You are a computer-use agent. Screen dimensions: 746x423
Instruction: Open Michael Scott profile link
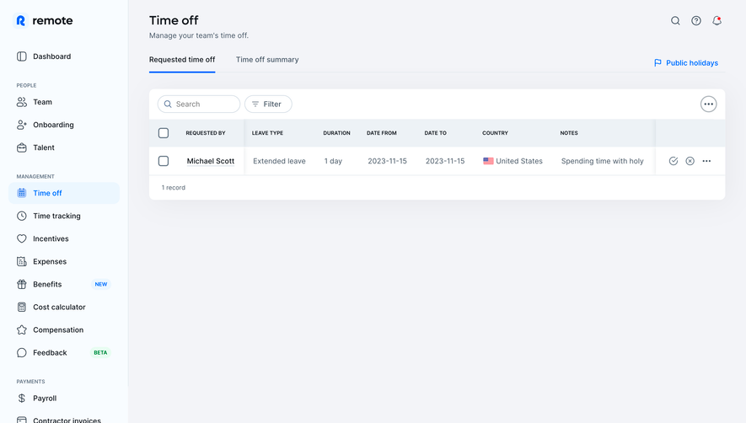(210, 161)
